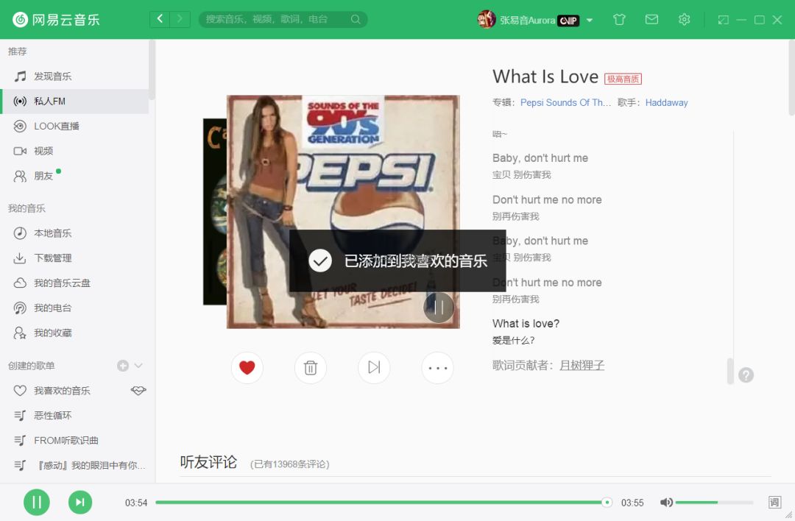
Task: Click the main page vertical scrollbar
Action: [791, 79]
